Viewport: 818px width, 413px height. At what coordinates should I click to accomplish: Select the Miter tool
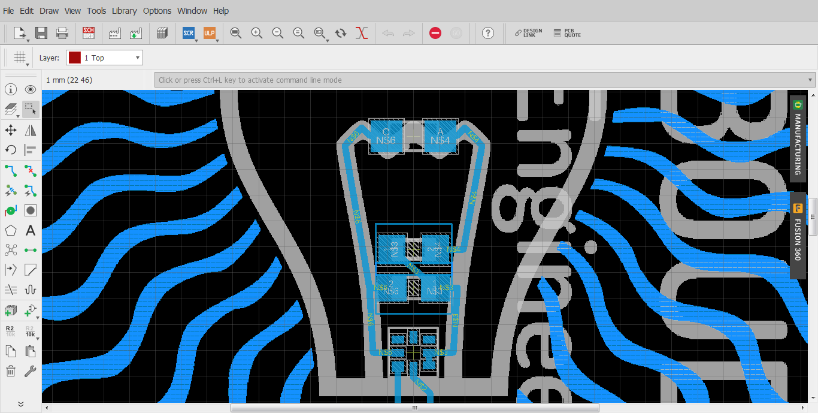[31, 270]
